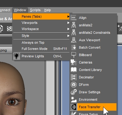This screenshot has height=115, width=122.
Task: Open the aniMate2 pane
Action: click(x=94, y=25)
